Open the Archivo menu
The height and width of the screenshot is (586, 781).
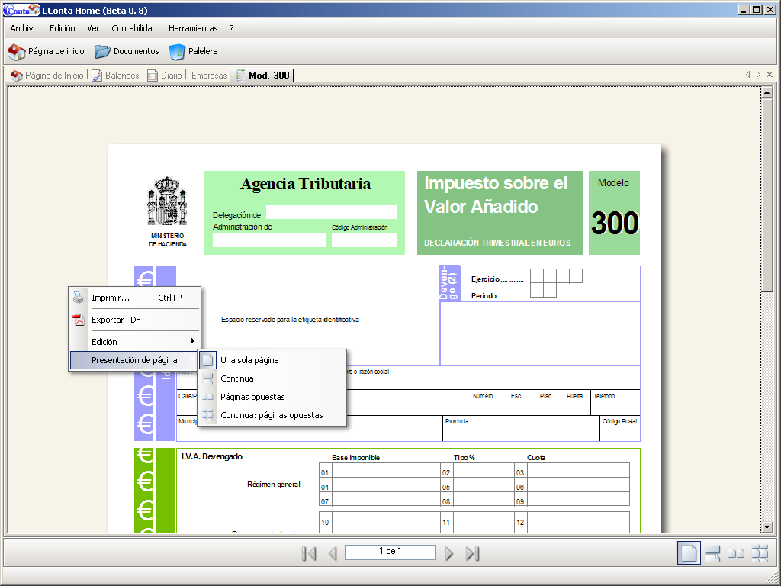[x=24, y=28]
